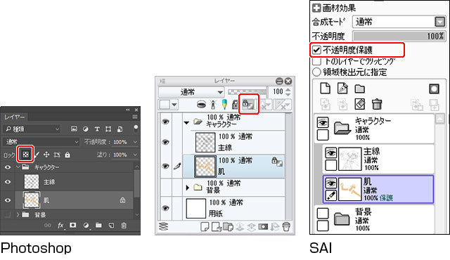This screenshot has width=450, height=260.
Task: Adjust SAI's 不透明度 100% slider
Action: click(x=399, y=36)
